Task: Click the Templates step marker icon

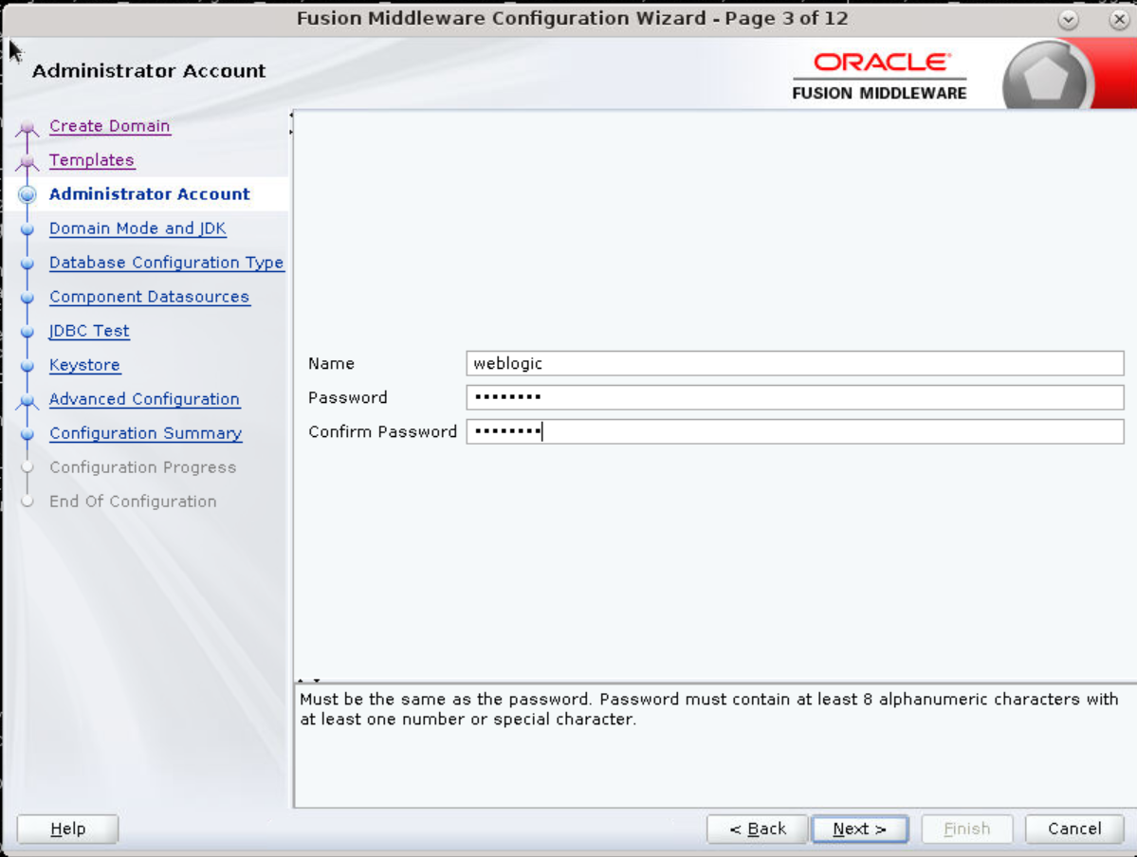Action: 28,162
